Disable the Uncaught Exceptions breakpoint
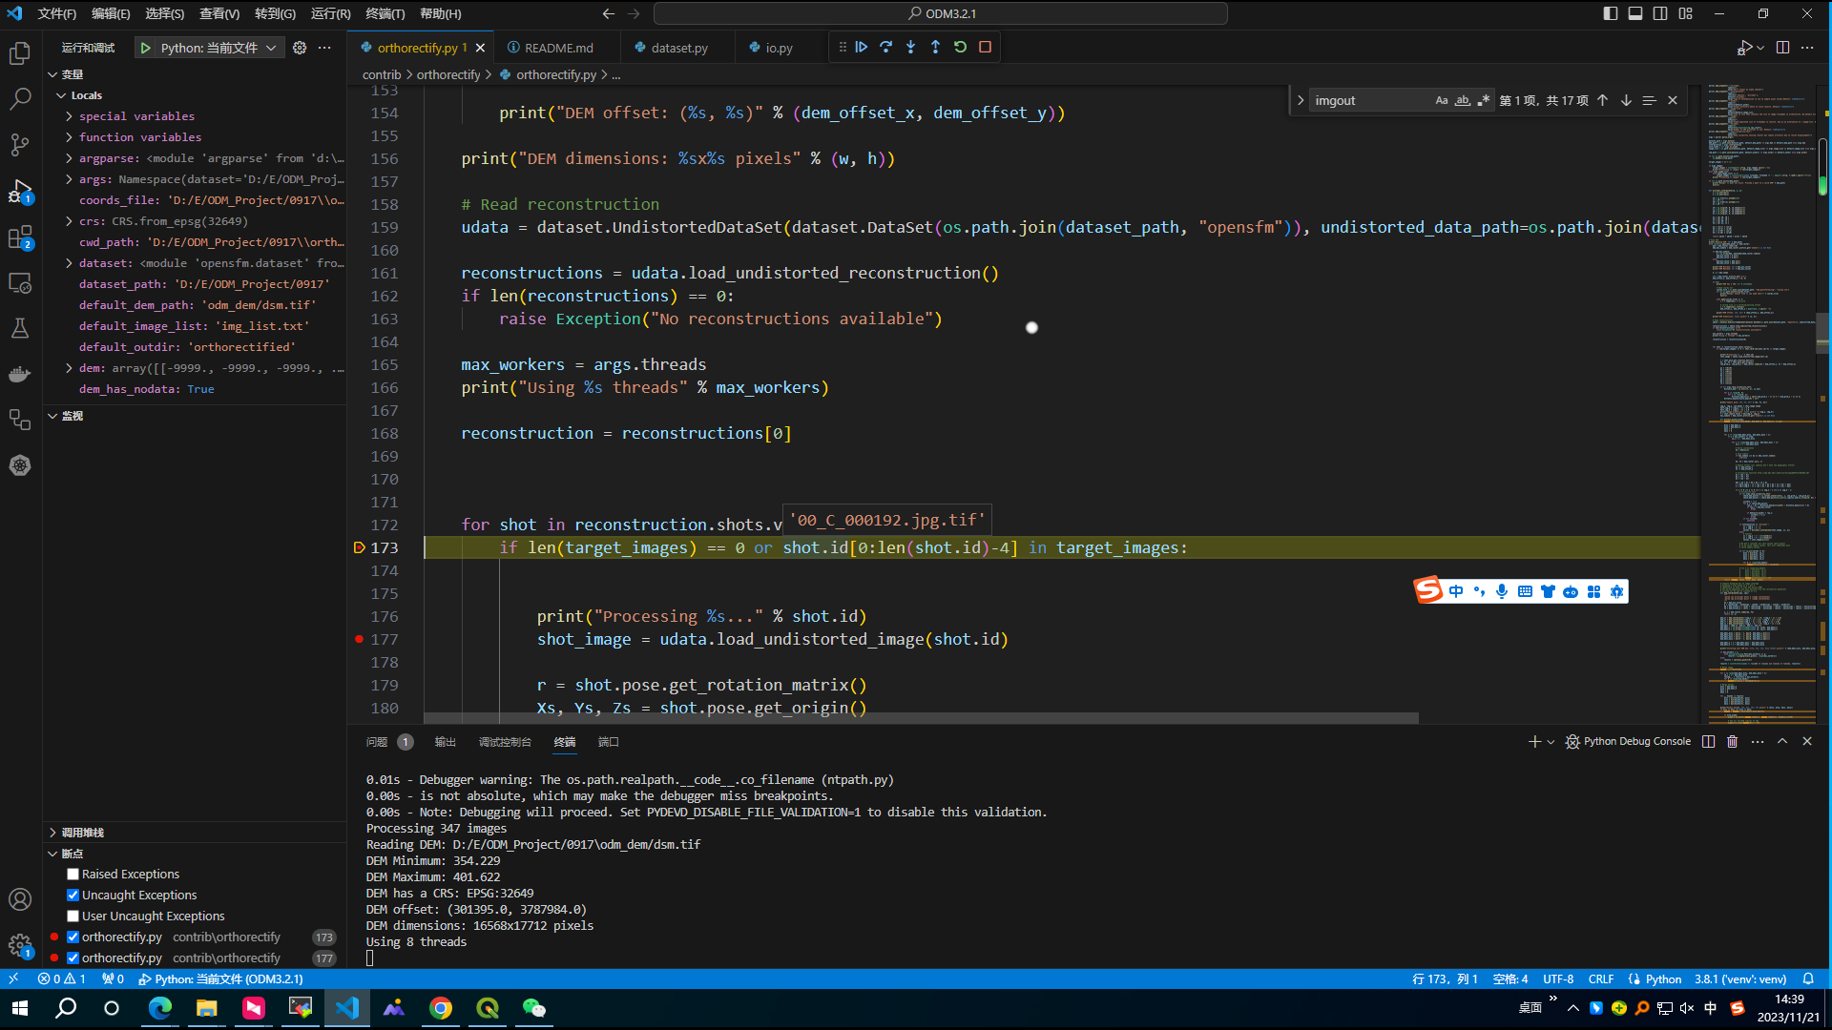The height and width of the screenshot is (1030, 1832). click(73, 895)
